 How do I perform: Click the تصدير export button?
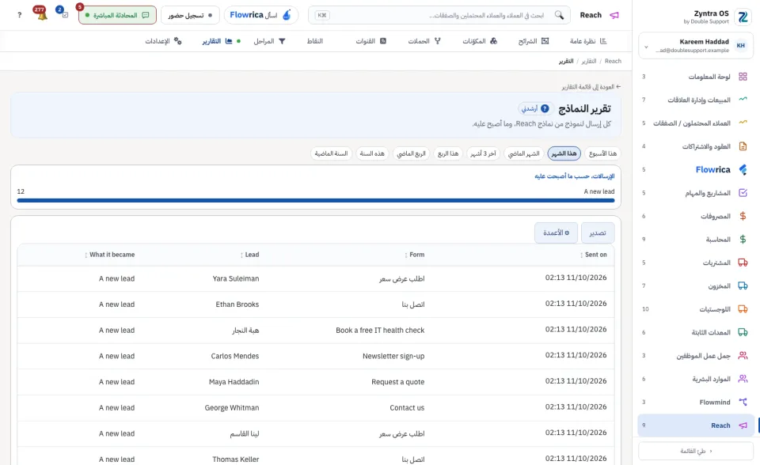coord(598,233)
